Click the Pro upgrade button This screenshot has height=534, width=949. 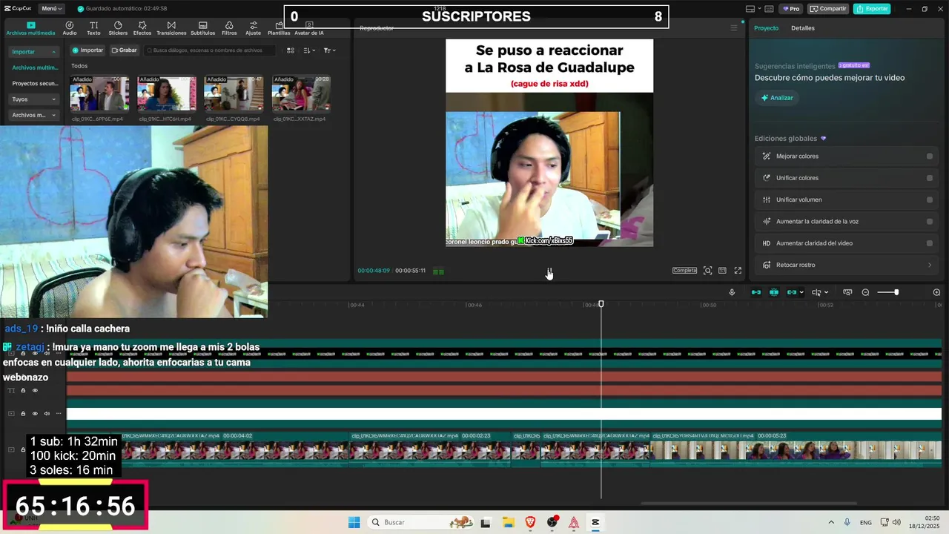point(791,9)
